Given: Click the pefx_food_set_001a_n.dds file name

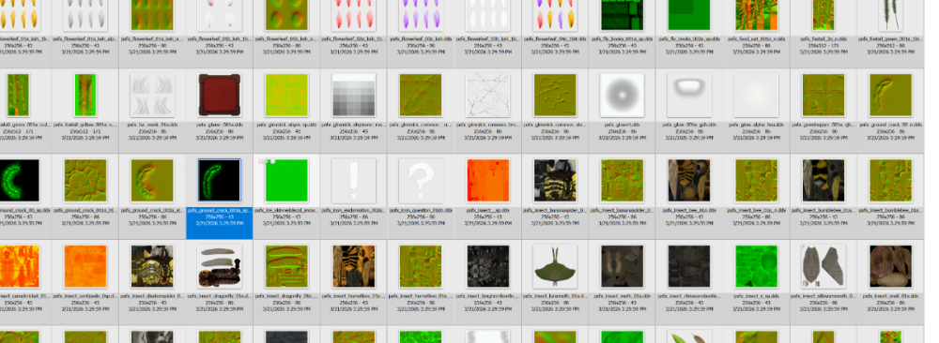Looking at the screenshot, I should click(756, 38).
